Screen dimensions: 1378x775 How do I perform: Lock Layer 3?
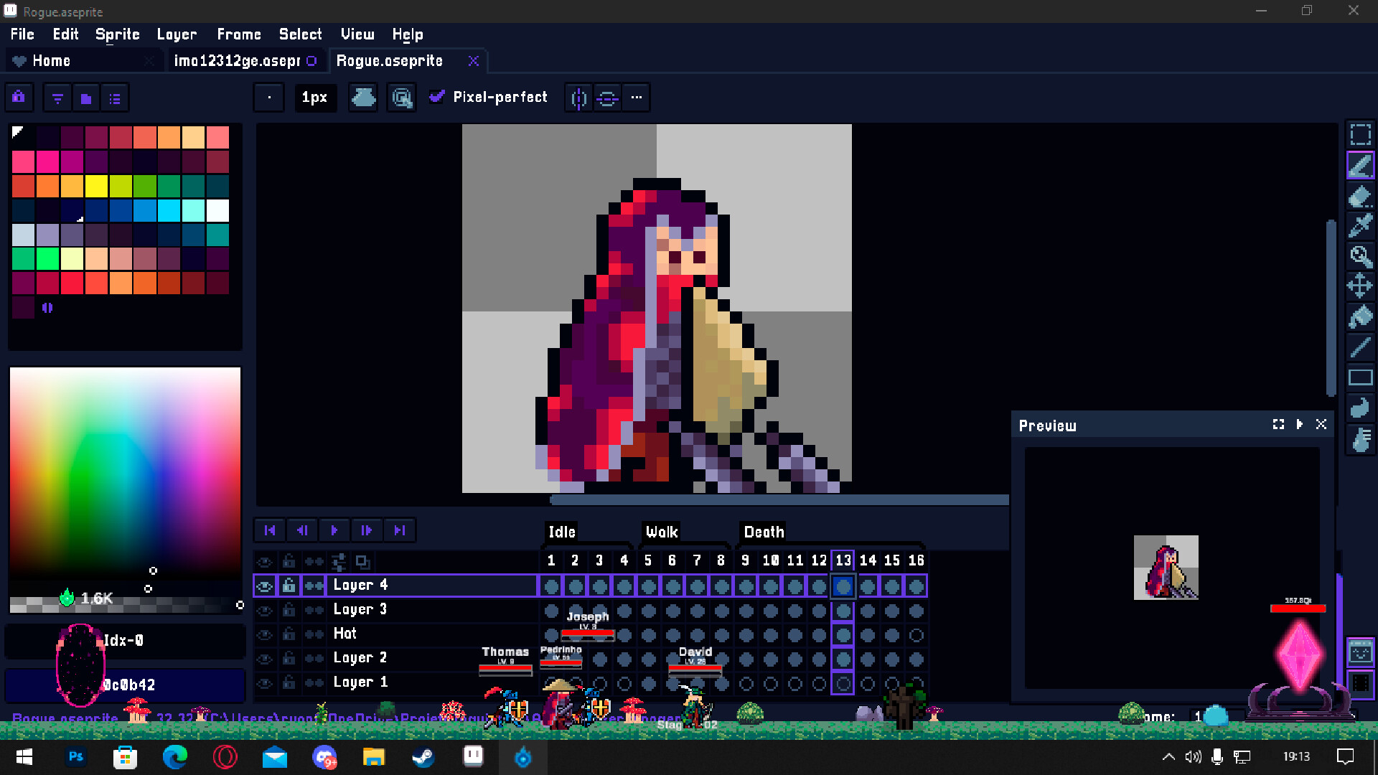click(289, 609)
